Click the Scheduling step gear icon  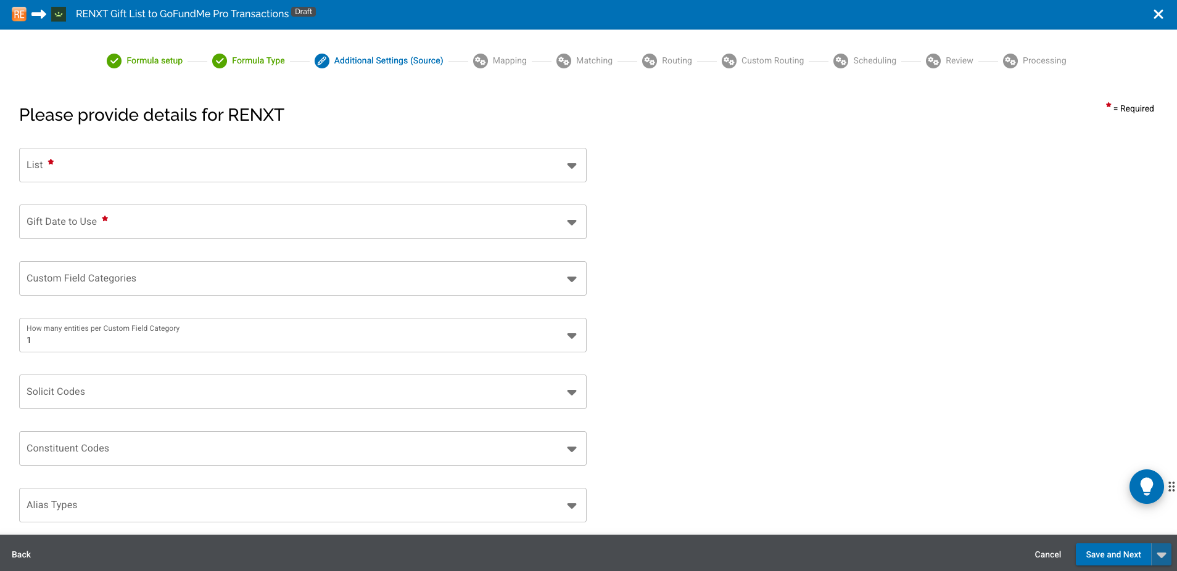[x=841, y=61]
